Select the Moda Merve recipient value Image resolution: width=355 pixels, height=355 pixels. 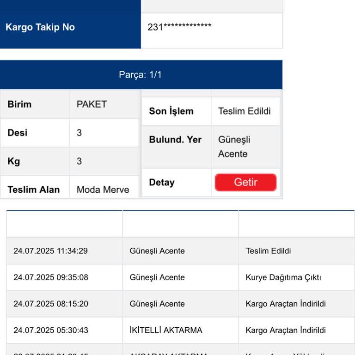click(103, 190)
